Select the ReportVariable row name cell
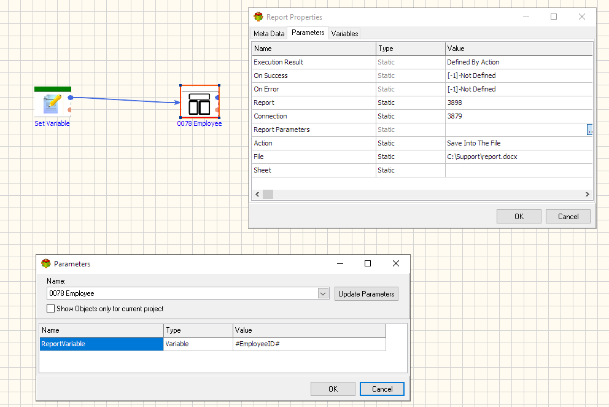609x407 pixels. [101, 344]
